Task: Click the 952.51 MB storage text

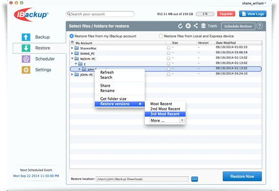Action: (x=175, y=14)
